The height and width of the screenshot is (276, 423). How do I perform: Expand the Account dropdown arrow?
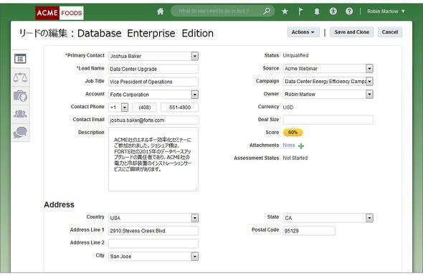pyautogui.click(x=195, y=95)
